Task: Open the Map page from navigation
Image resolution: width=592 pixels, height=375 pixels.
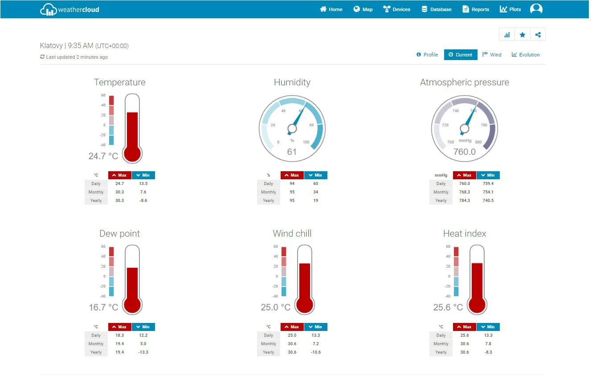Action: tap(363, 9)
